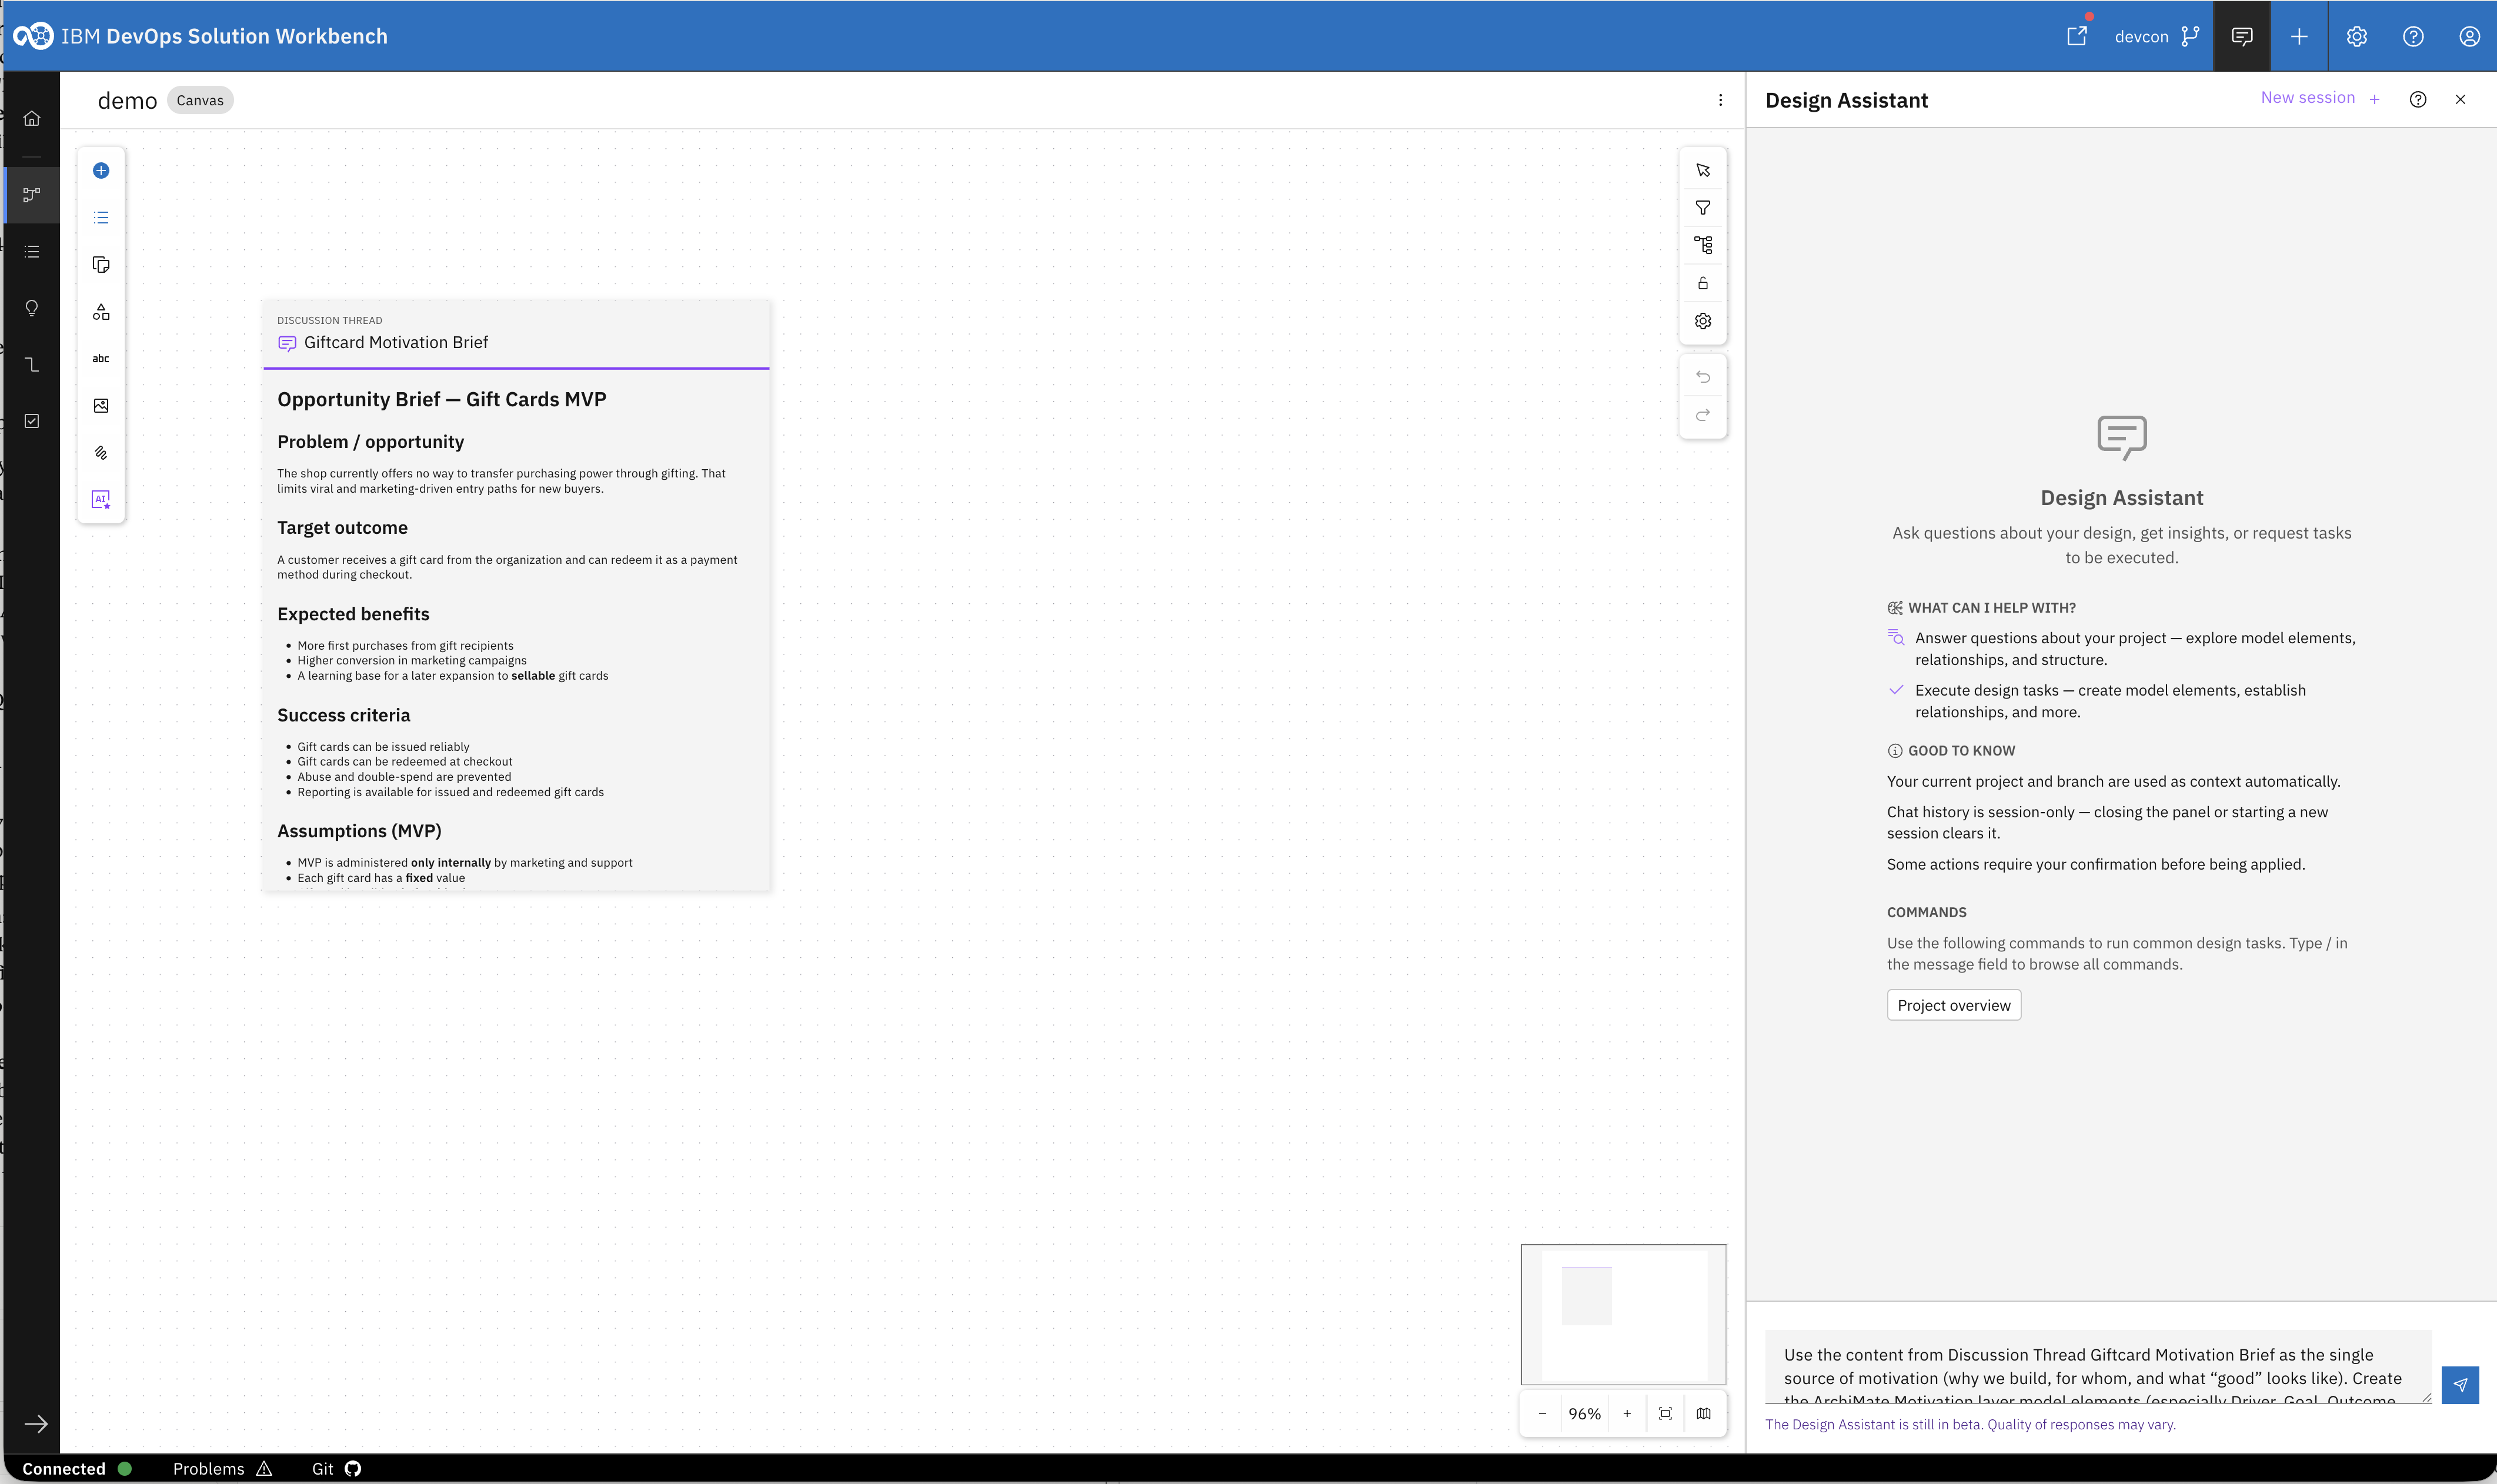Open the demo canvas three-dot menu
Viewport: 2497px width, 1484px height.
[1720, 100]
